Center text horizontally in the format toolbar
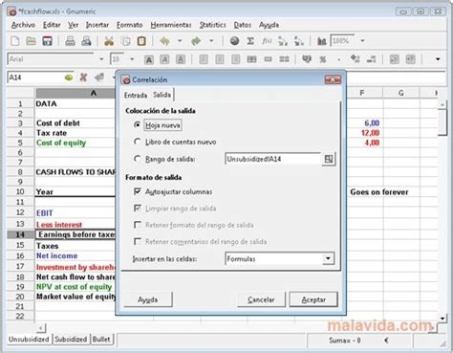This screenshot has height=353, width=453. coord(220,59)
